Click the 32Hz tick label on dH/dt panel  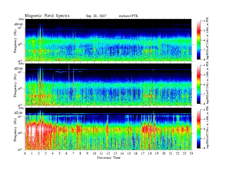[21, 19]
